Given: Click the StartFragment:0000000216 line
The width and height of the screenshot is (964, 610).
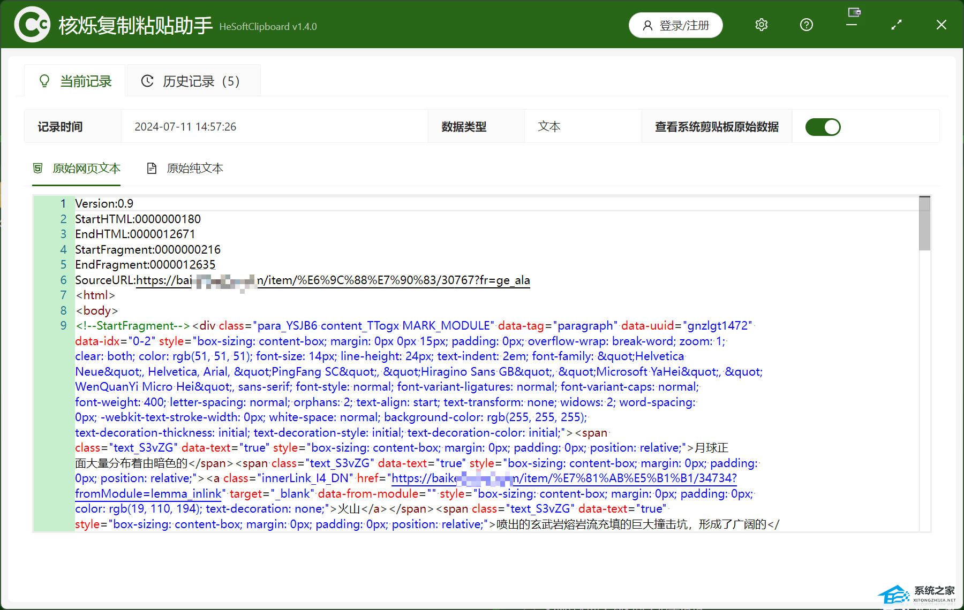Looking at the screenshot, I should pyautogui.click(x=148, y=249).
